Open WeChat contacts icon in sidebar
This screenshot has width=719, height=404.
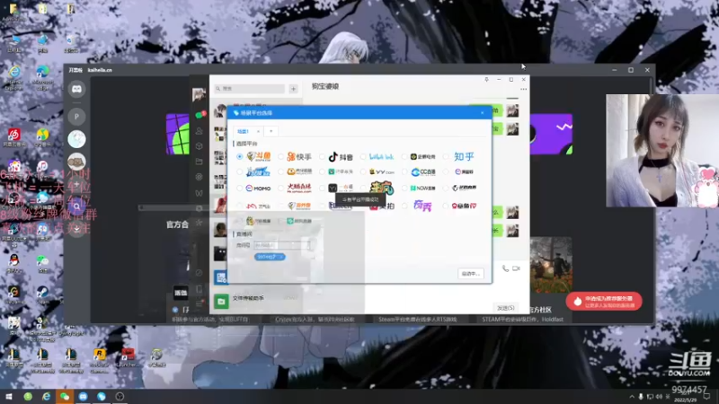[199, 131]
